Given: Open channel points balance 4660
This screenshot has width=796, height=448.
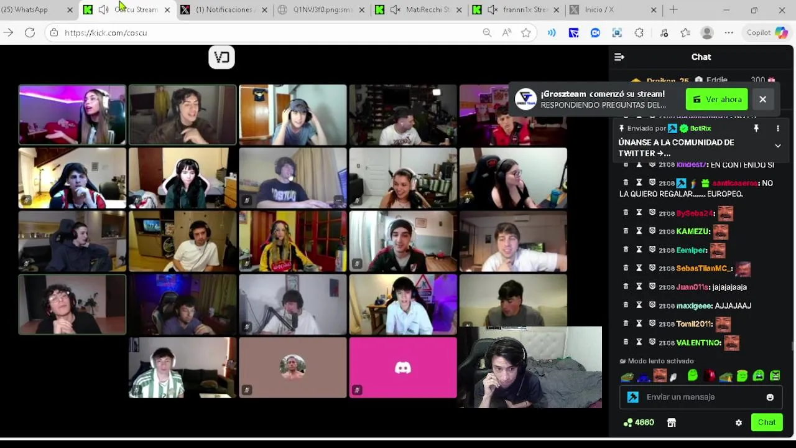Looking at the screenshot, I should 639,422.
